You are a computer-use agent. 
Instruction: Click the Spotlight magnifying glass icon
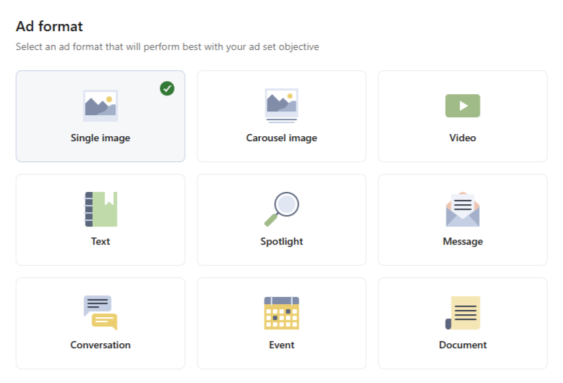click(x=281, y=209)
